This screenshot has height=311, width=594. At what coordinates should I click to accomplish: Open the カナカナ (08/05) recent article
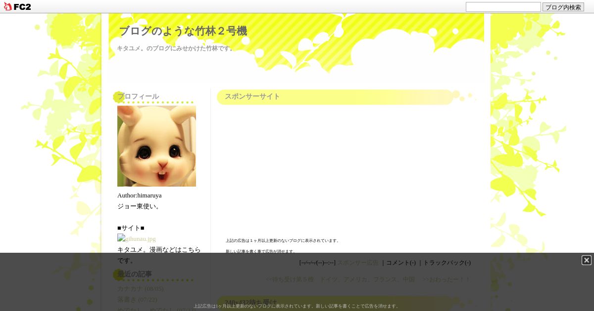(141, 289)
